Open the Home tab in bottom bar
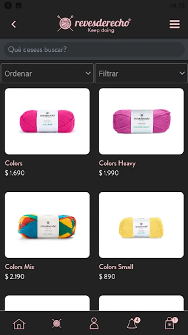Viewport: 188px width, 335px height. tap(19, 324)
